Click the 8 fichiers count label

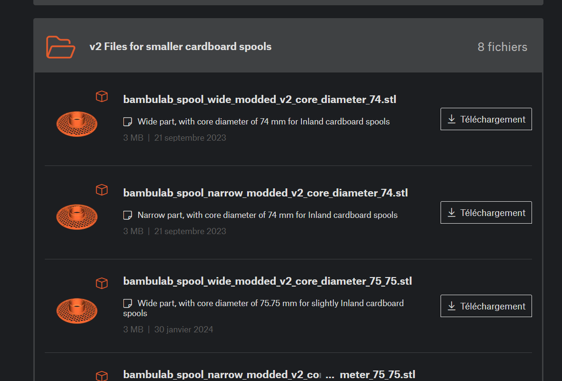pos(502,47)
